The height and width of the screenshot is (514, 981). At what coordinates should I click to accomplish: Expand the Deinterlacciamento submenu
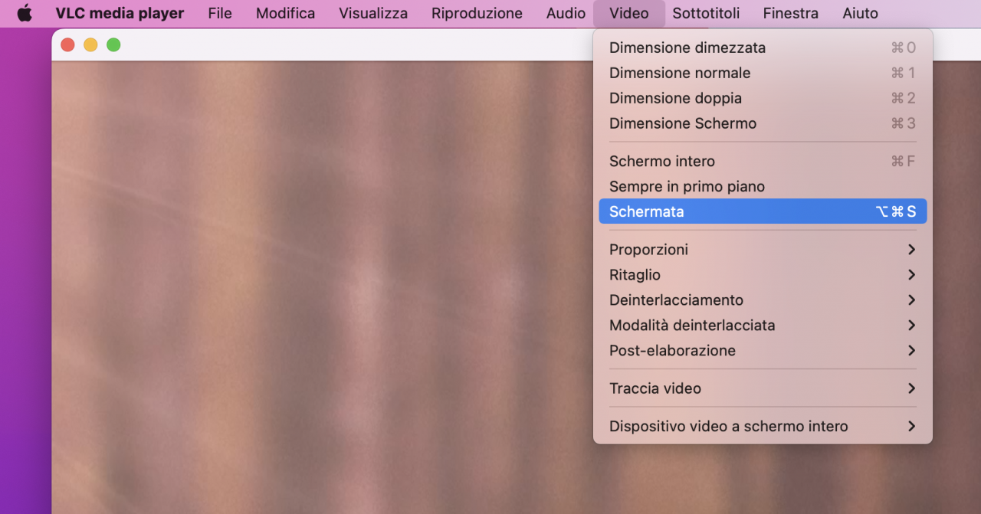[x=763, y=300]
